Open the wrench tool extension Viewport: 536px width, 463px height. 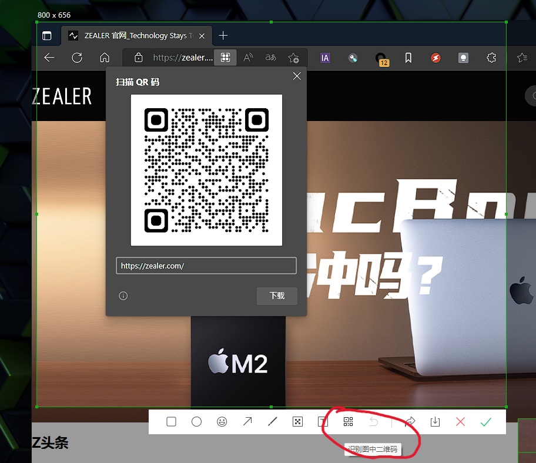353,58
